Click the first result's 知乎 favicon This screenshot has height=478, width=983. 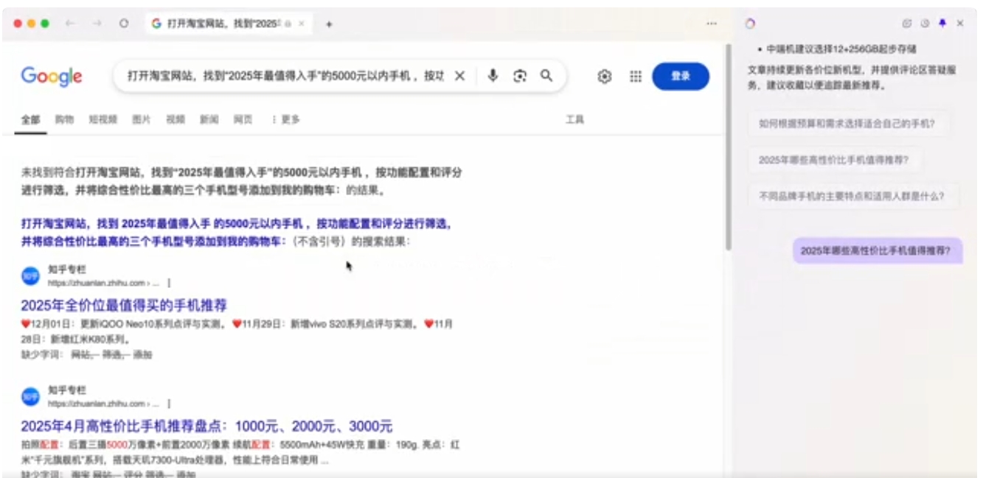[30, 275]
